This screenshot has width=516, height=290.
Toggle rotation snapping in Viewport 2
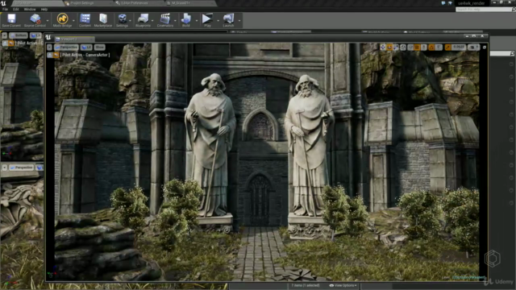click(432, 48)
